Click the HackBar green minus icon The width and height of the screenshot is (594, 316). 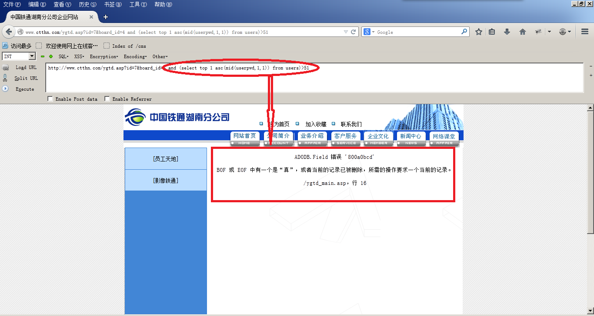[43, 56]
